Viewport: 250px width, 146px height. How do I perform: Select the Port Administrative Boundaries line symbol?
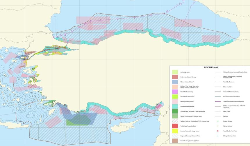218,96
